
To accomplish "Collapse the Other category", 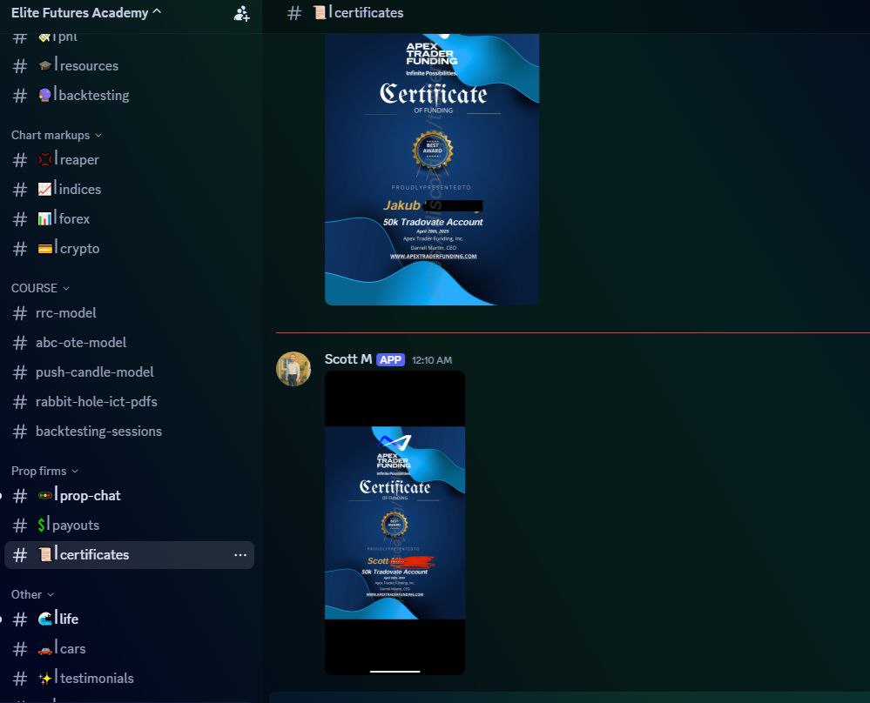I will point(32,594).
